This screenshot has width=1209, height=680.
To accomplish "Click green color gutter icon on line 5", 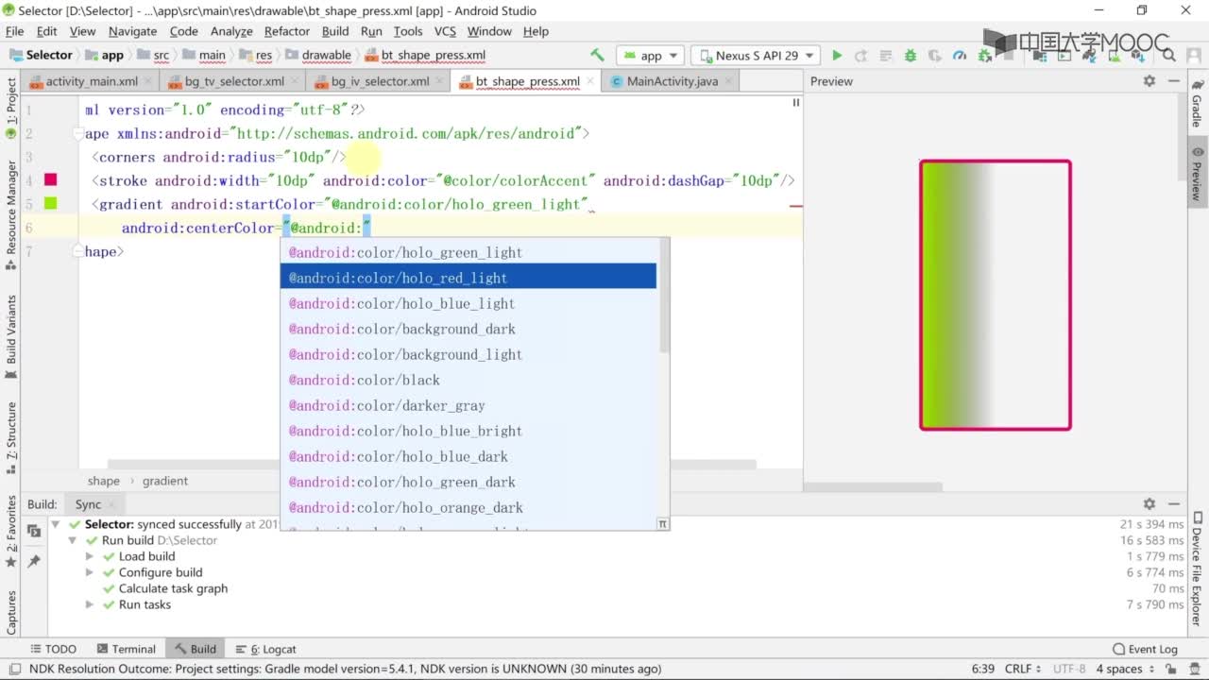I will click(51, 203).
